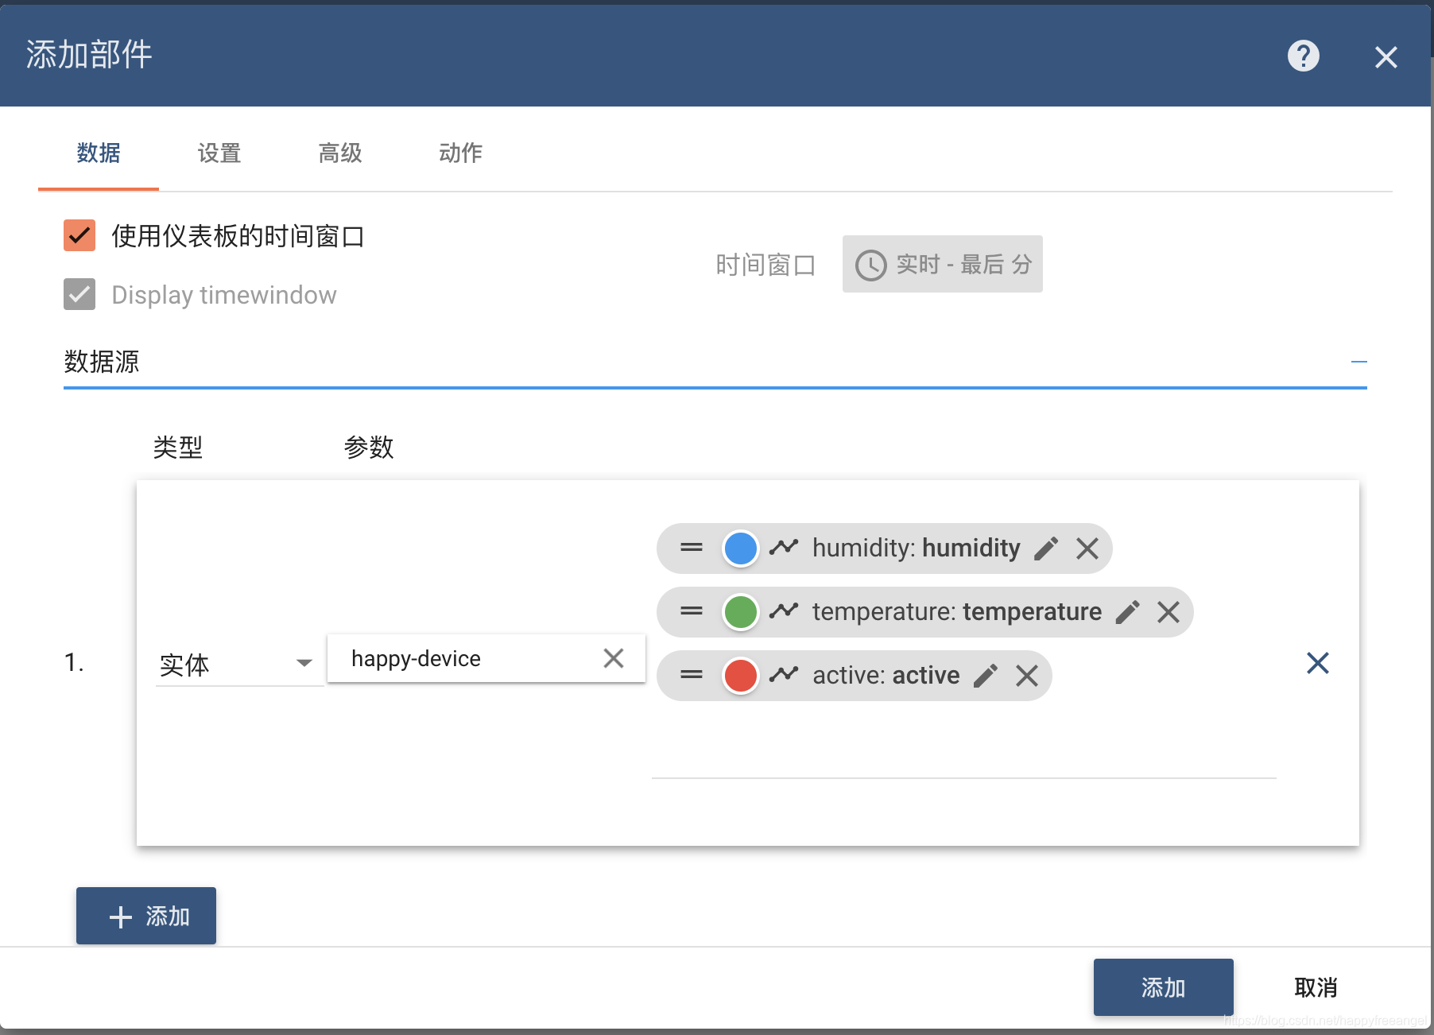1434x1035 pixels.
Task: Remove the temperature data key
Action: pyautogui.click(x=1169, y=611)
